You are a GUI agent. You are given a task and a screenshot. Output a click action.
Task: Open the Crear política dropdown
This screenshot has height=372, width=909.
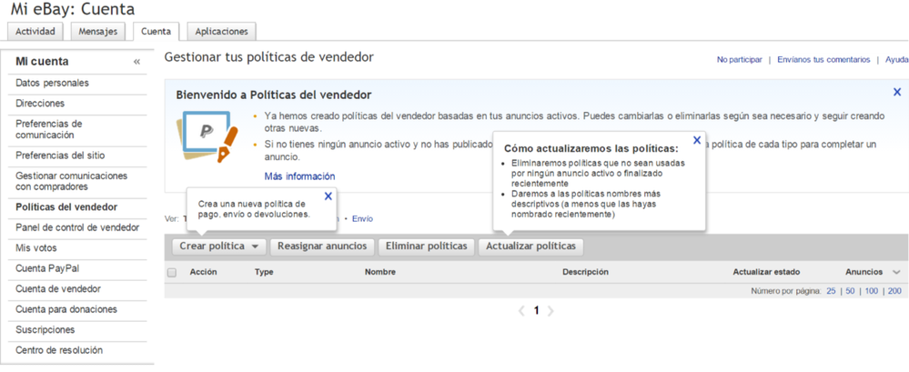click(219, 246)
